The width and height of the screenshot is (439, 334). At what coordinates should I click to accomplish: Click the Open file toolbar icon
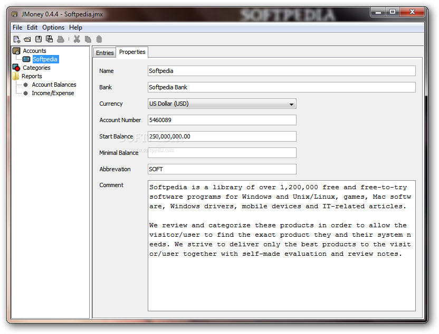27,39
